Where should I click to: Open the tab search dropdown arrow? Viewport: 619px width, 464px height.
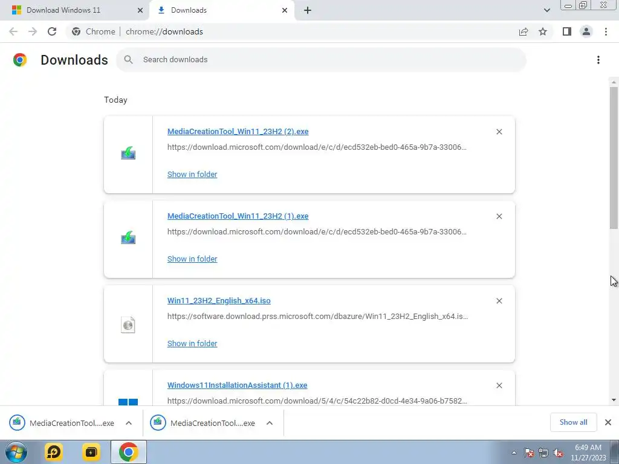click(x=546, y=10)
